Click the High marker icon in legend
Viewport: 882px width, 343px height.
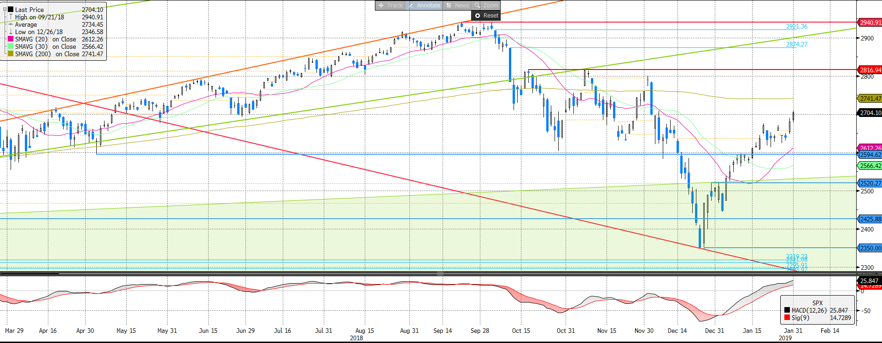[x=11, y=17]
